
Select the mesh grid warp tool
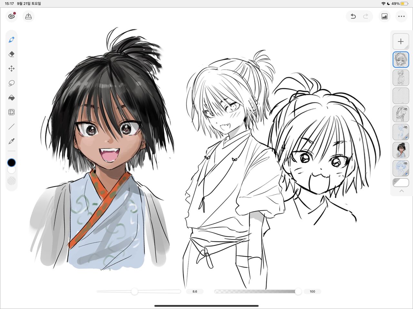(x=12, y=112)
